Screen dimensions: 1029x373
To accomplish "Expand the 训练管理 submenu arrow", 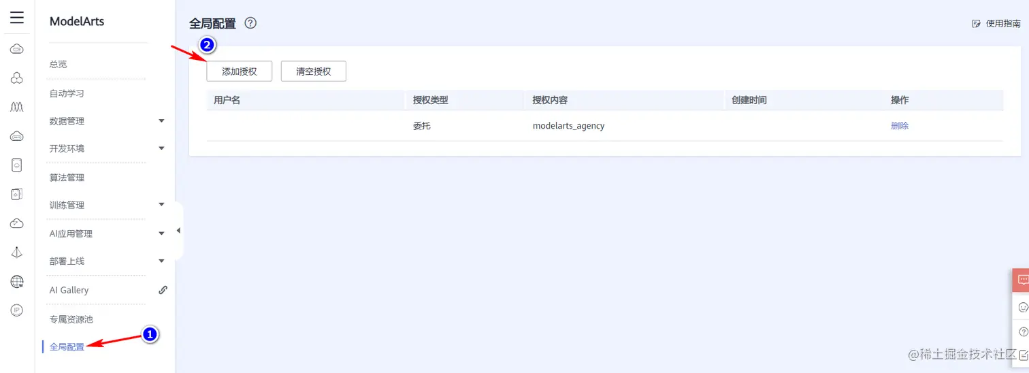I will tap(161, 204).
